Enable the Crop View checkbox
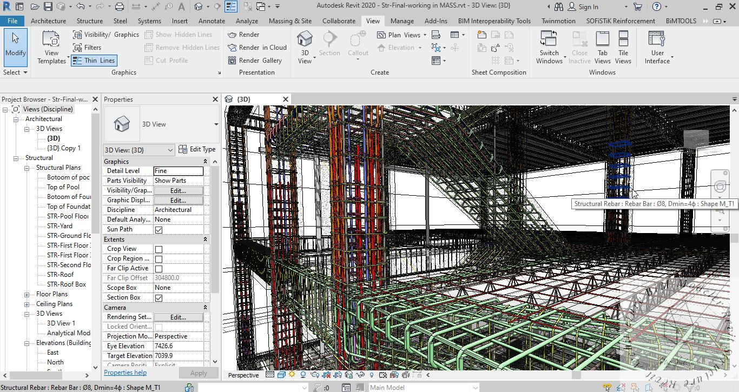 [x=159, y=249]
